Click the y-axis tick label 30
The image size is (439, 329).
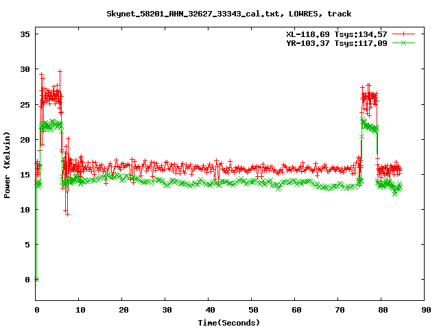coord(25,69)
